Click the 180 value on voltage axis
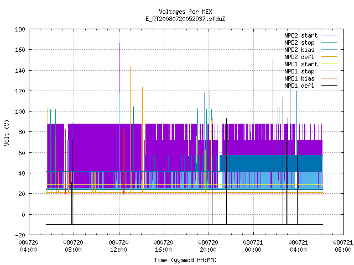The image size is (354, 265). 20,29
